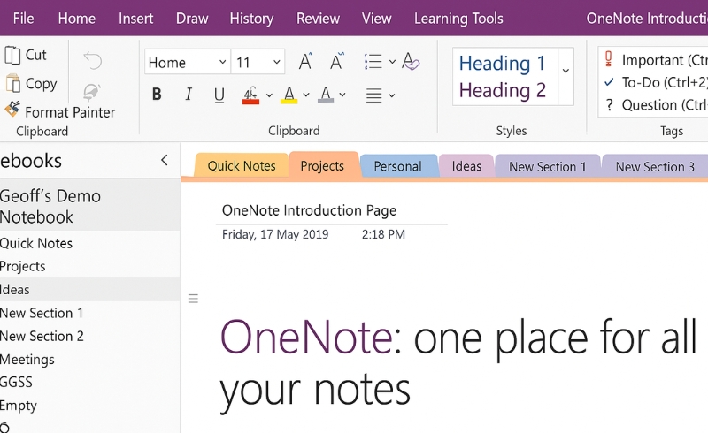Click the Cut scissors icon

coord(12,55)
